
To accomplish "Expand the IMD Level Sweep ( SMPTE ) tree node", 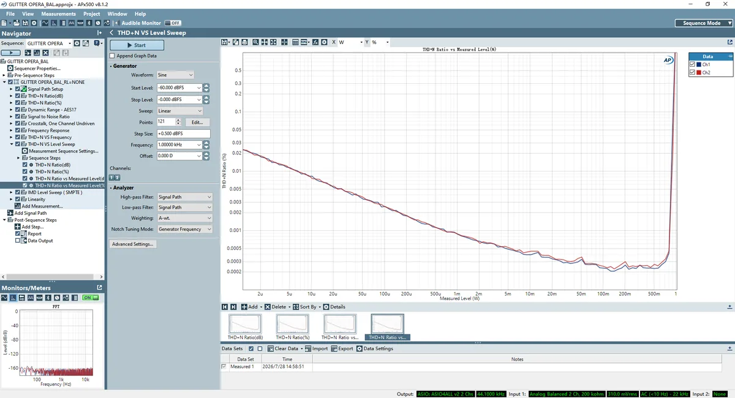I will 11,192.
